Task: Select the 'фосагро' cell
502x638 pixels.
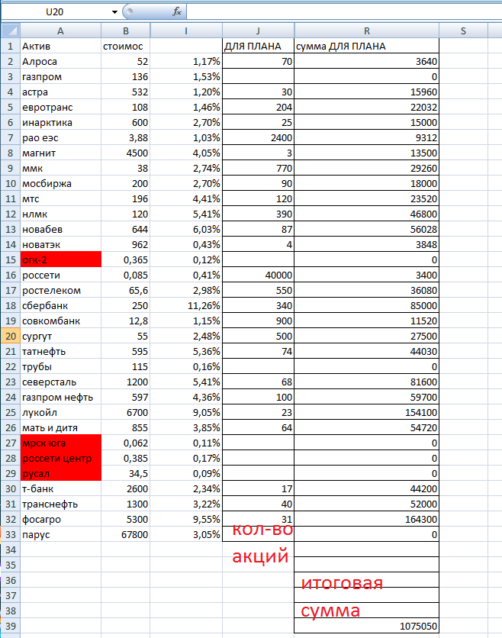Action: (x=60, y=519)
